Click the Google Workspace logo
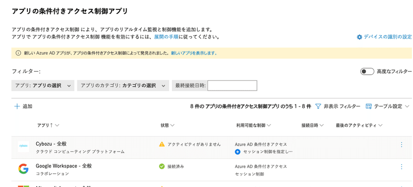This screenshot has height=187, width=413. coord(23,169)
